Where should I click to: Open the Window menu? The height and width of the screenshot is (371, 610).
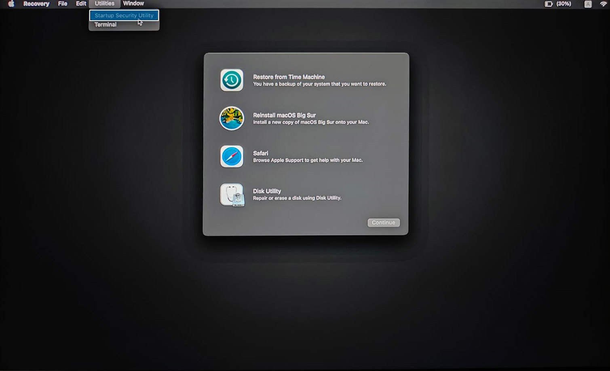[133, 4]
